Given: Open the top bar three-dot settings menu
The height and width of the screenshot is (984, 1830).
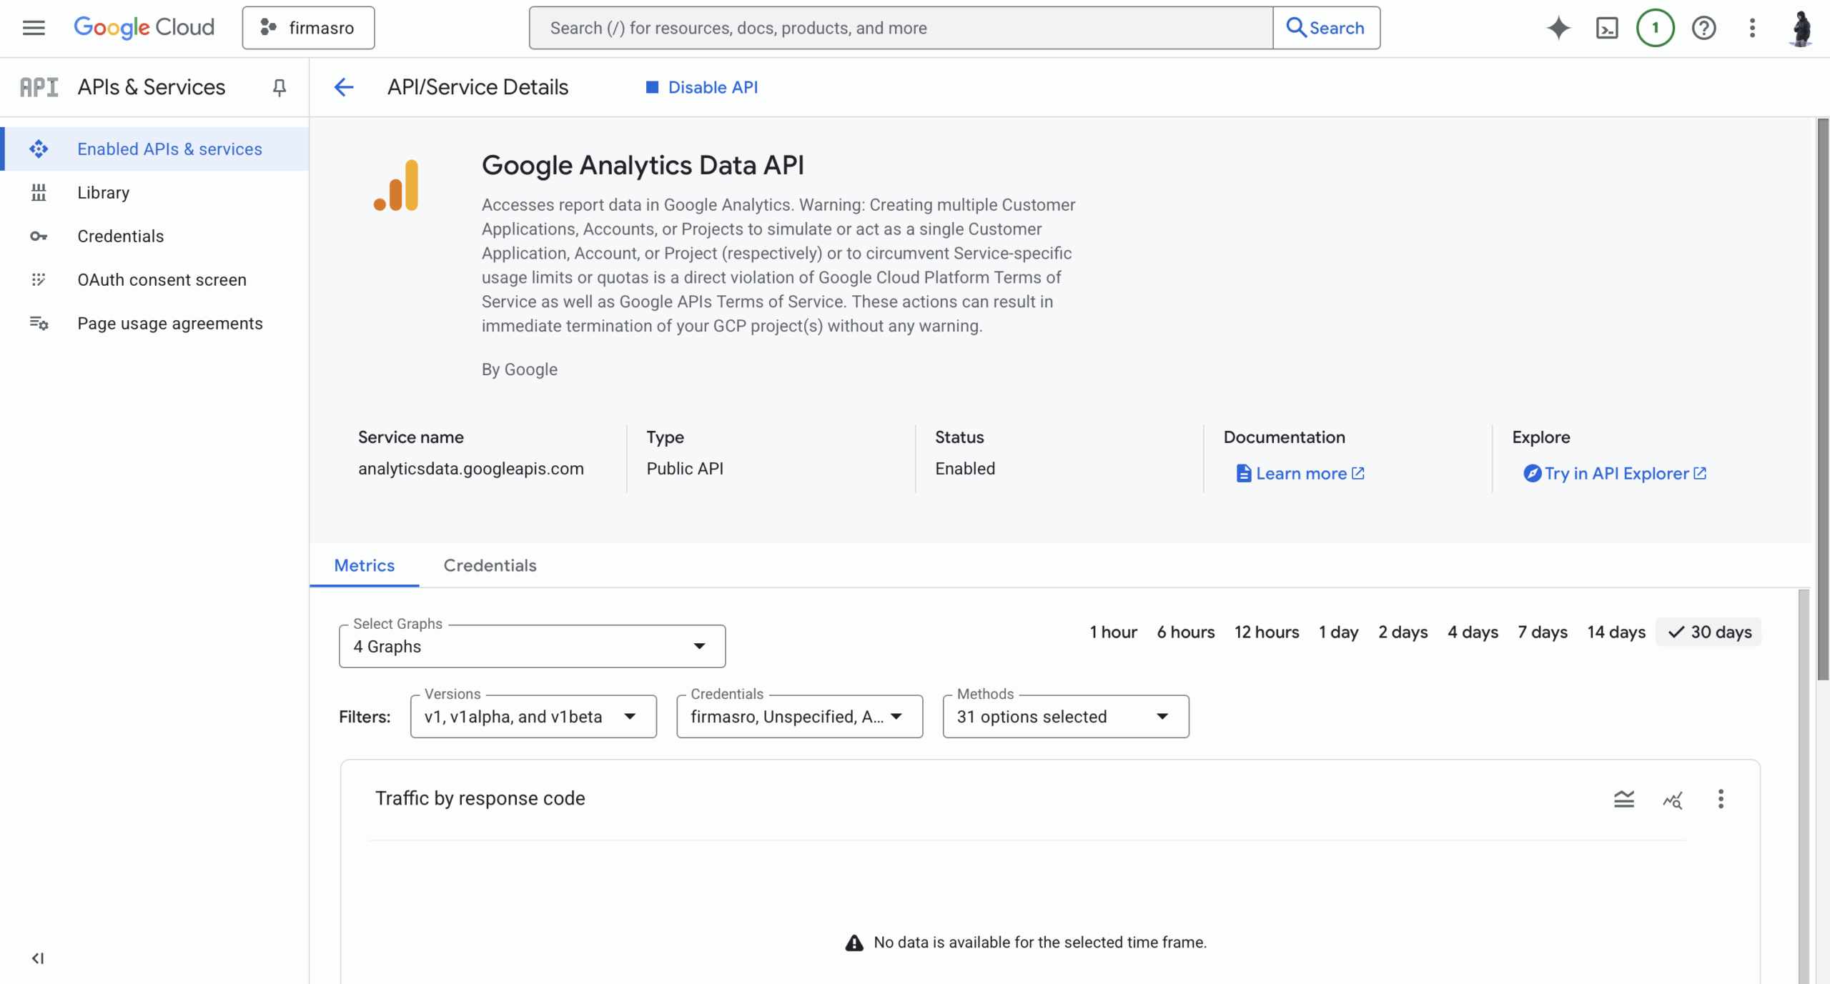Looking at the screenshot, I should tap(1752, 28).
